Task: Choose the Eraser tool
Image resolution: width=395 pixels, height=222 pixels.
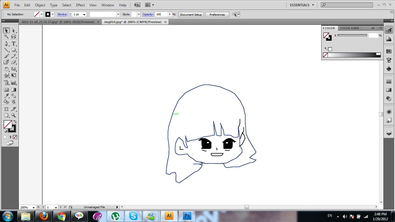Action: pos(13,62)
